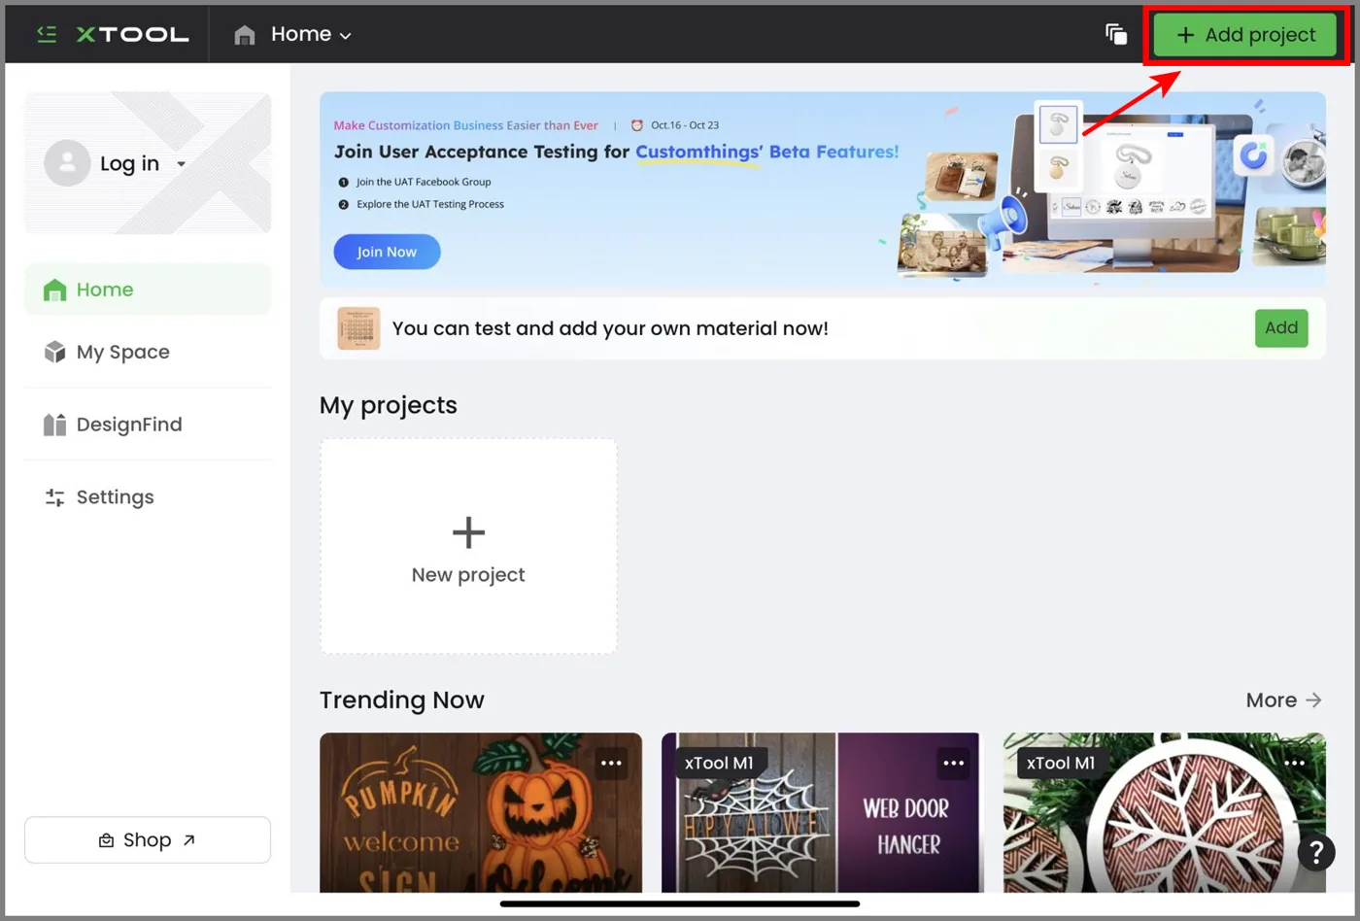Viewport: 1360px width, 921px height.
Task: Open the multi-window icon beside Add project
Action: coord(1116,34)
